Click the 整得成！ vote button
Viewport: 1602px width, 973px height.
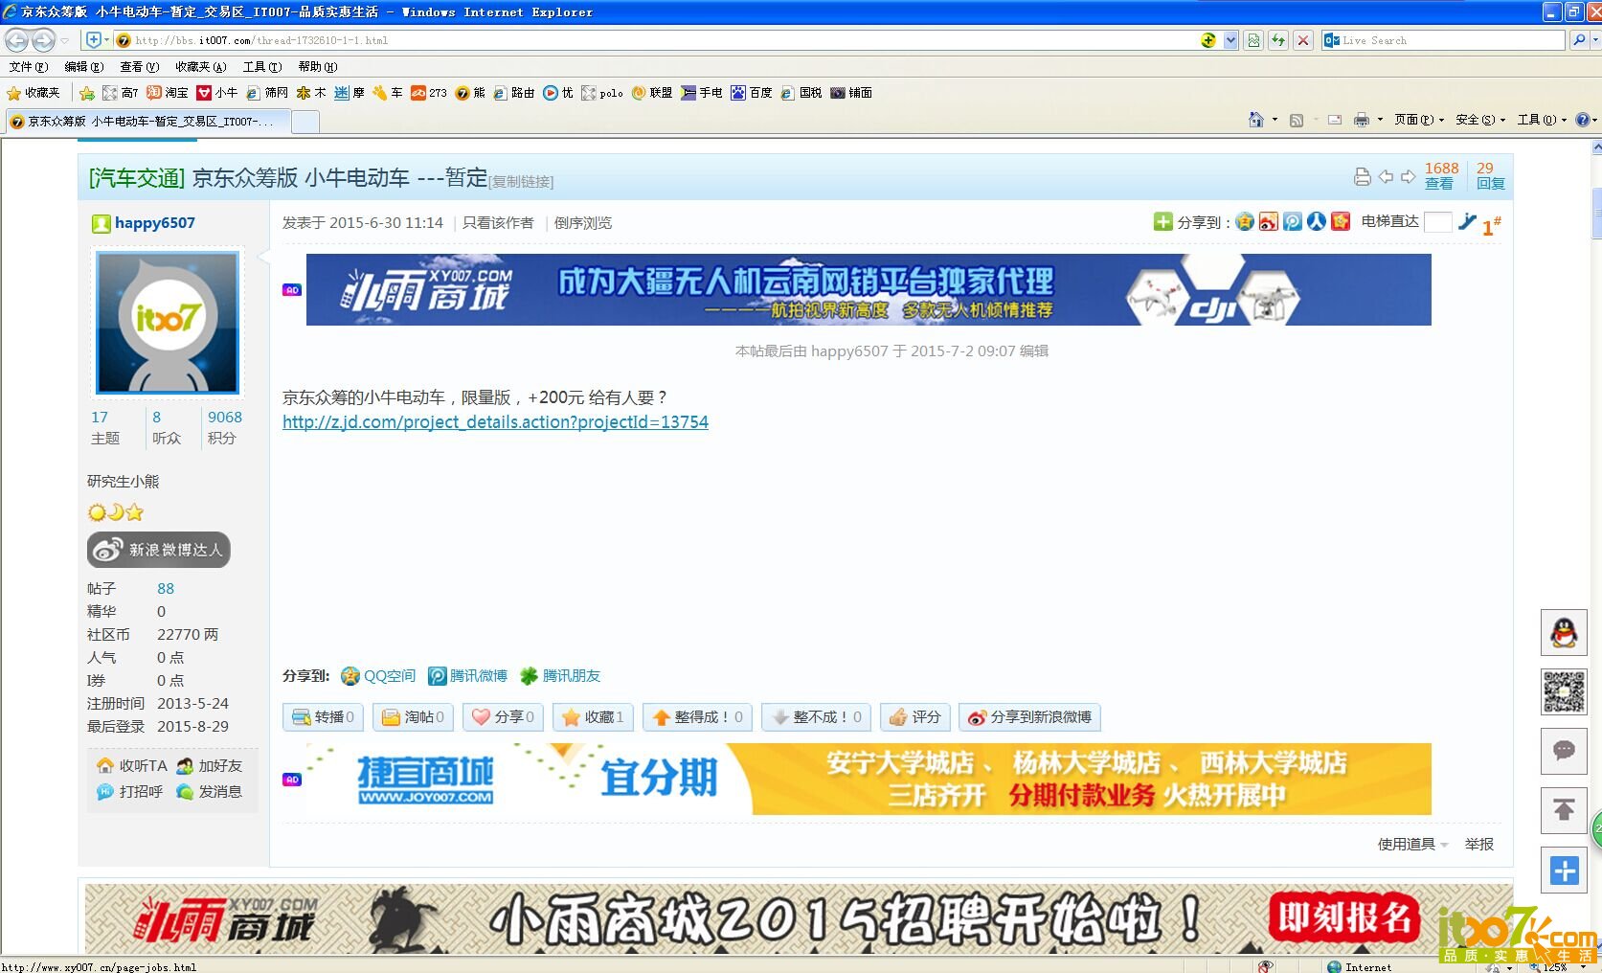pos(697,716)
